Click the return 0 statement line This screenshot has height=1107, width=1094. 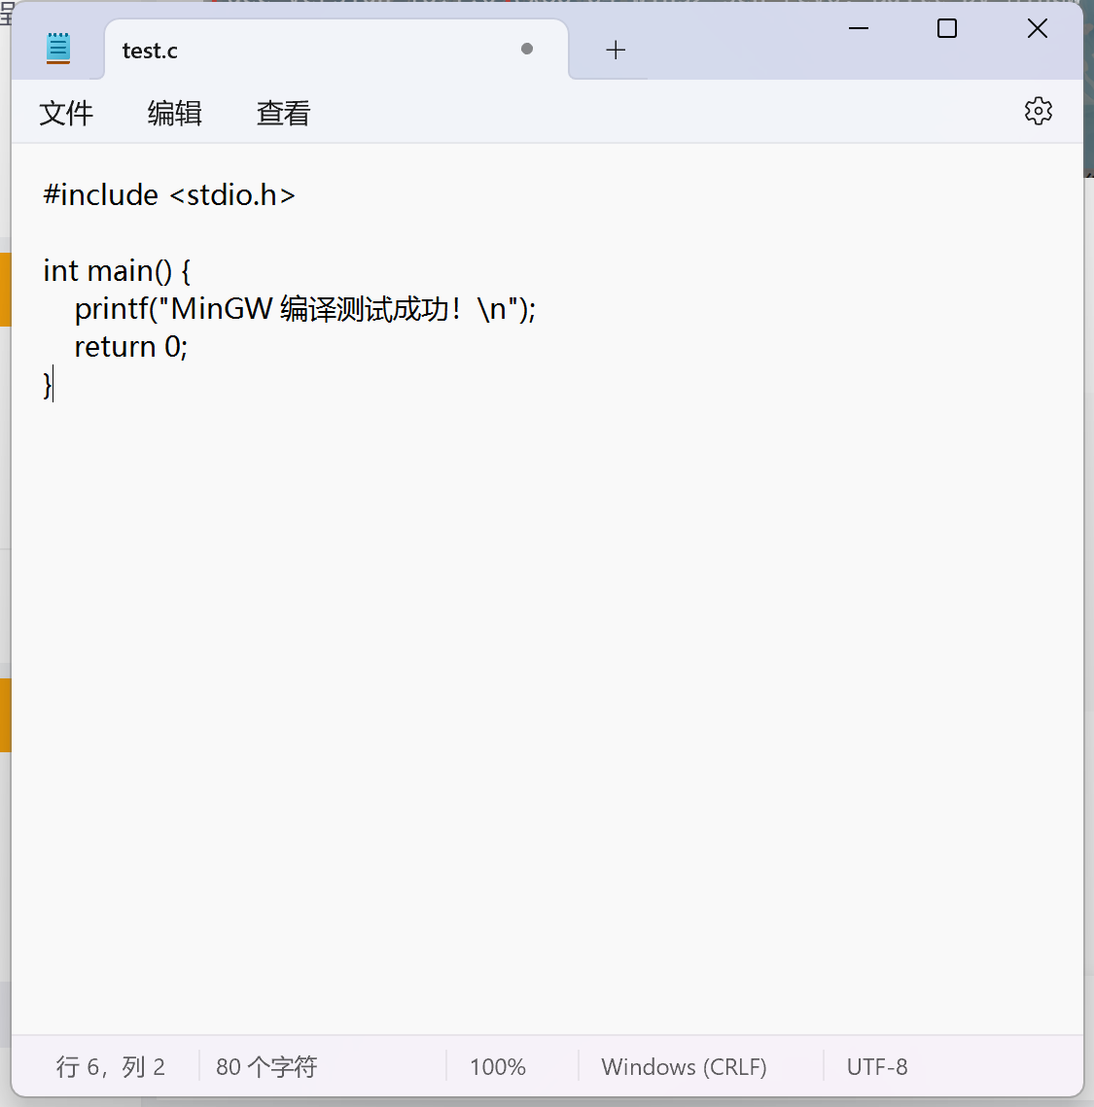129,346
